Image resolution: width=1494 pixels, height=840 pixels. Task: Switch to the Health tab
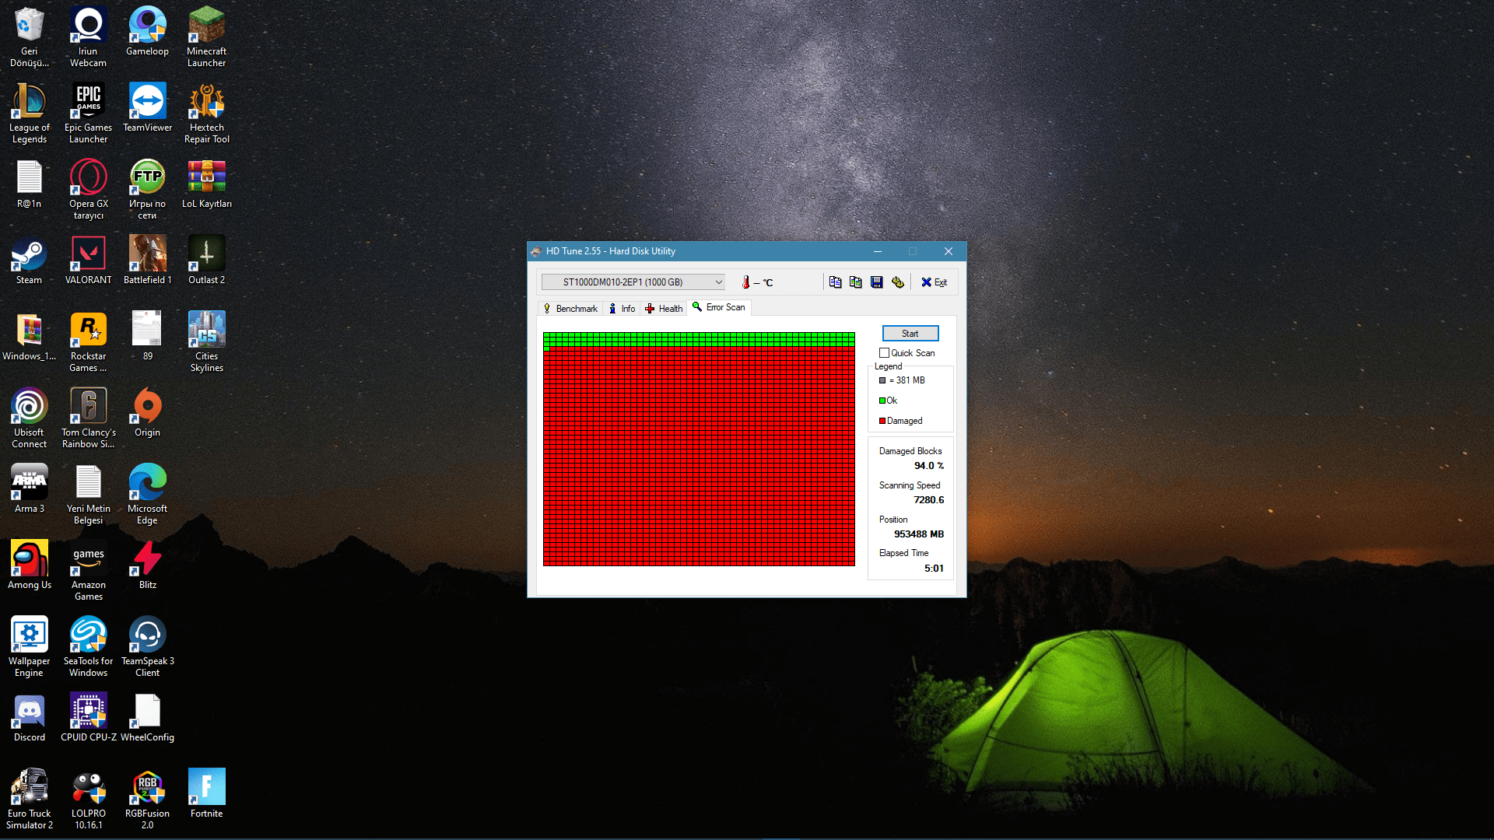[664, 309]
